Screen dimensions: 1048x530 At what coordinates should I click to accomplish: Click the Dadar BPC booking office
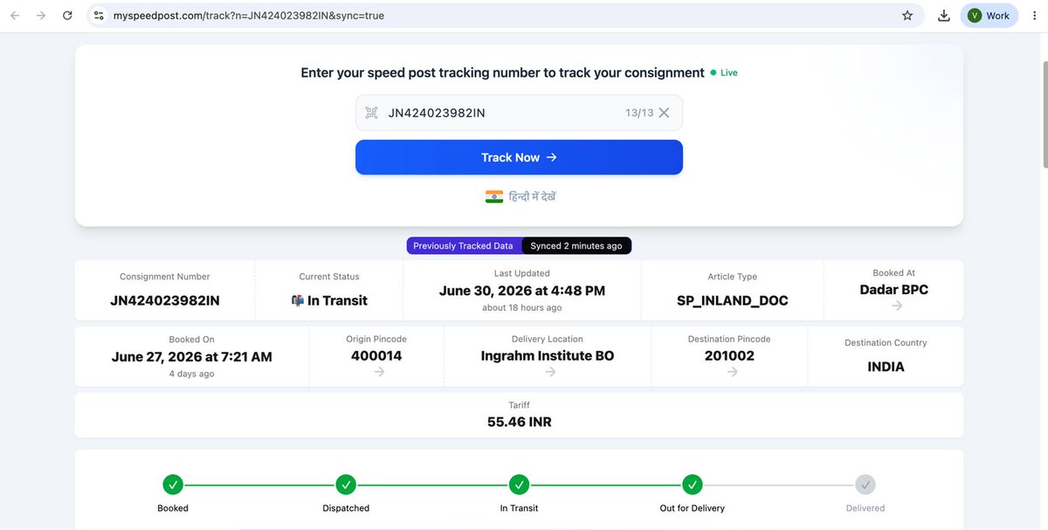pos(893,289)
